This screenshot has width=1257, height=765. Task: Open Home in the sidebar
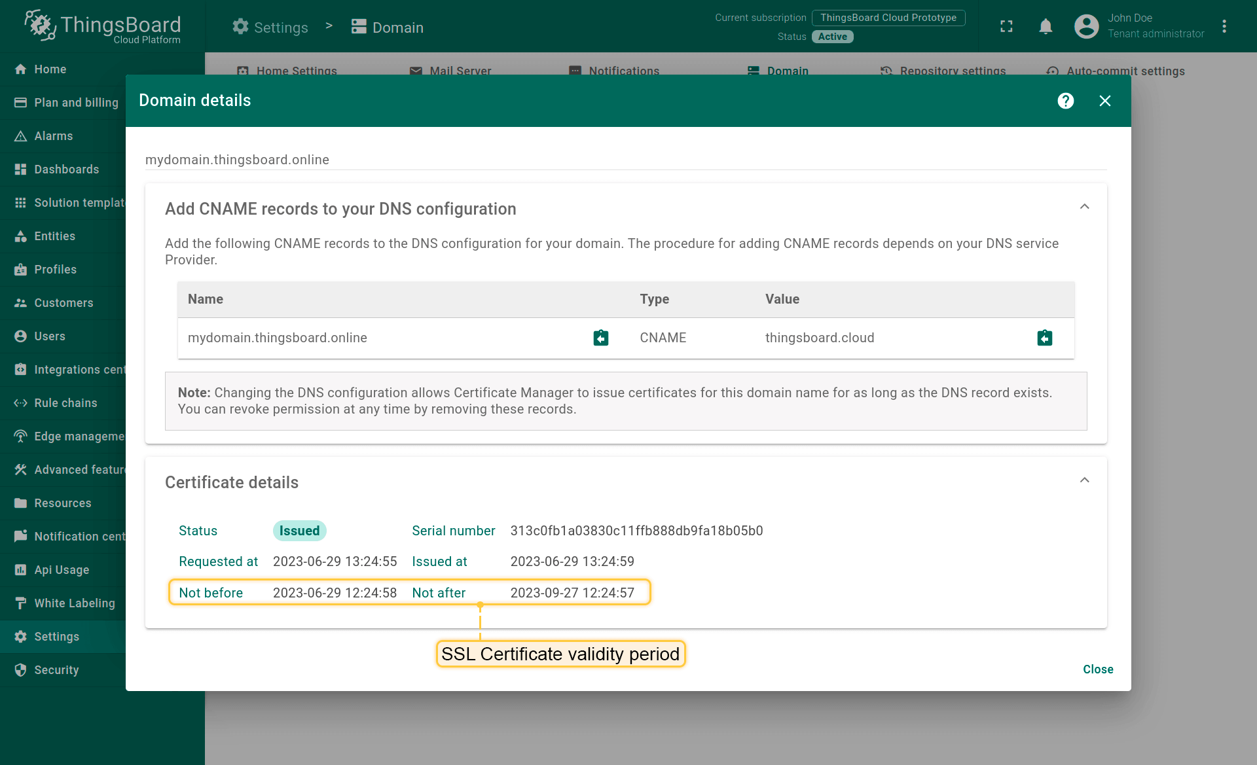50,69
